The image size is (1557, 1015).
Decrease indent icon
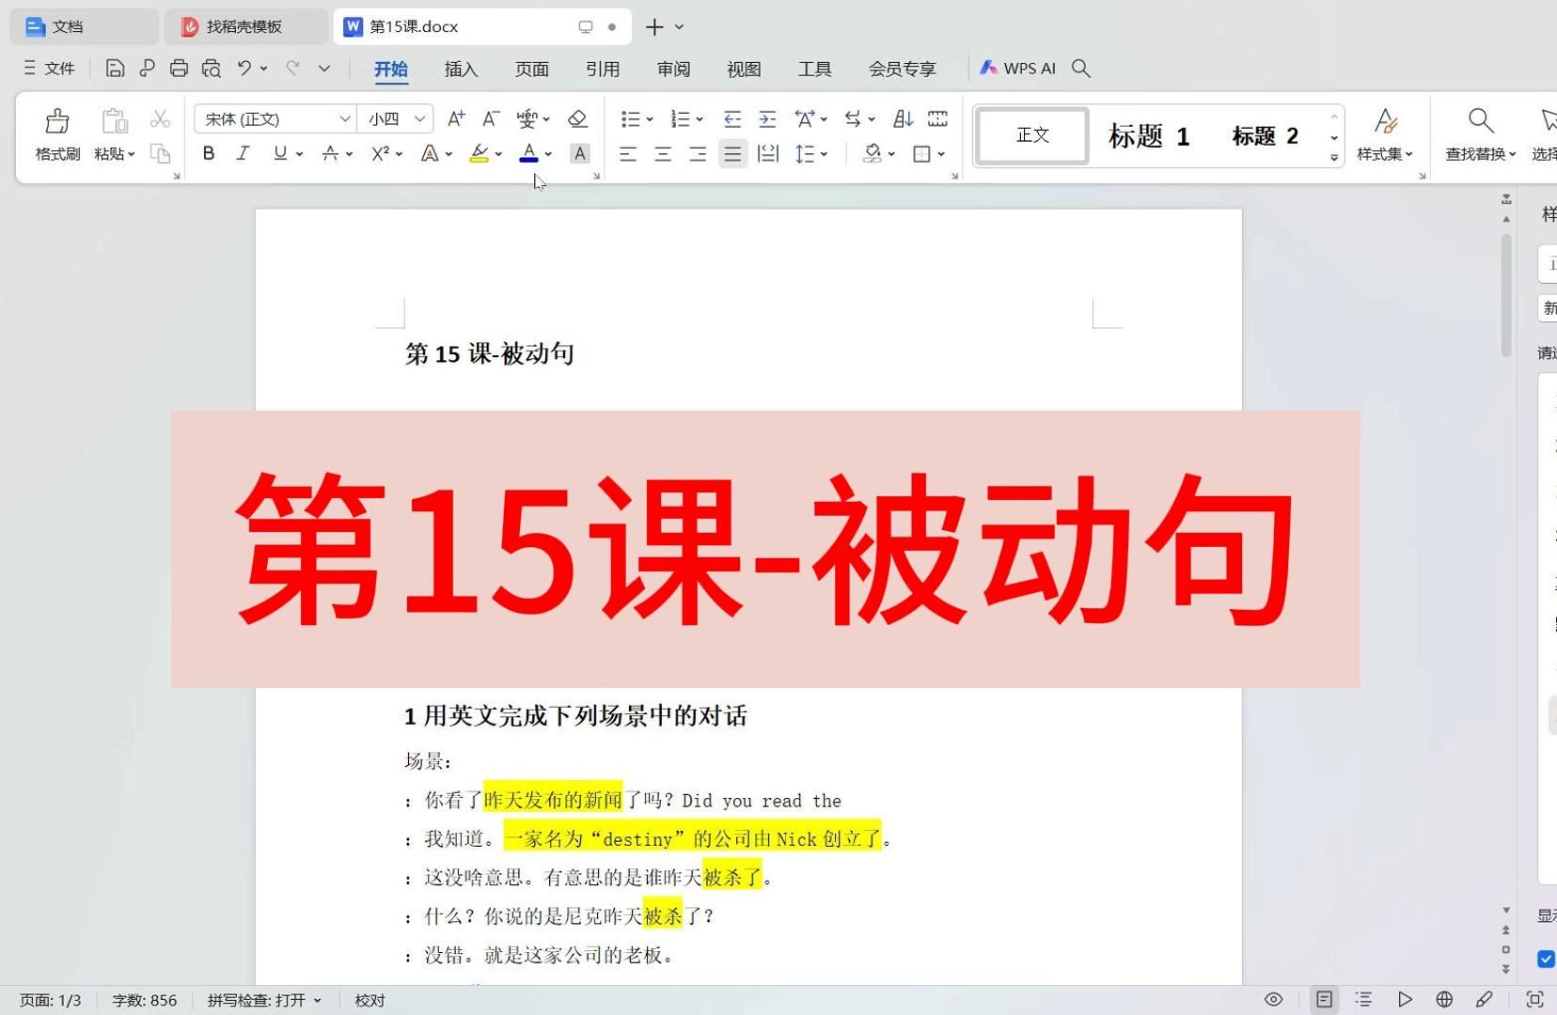pyautogui.click(x=732, y=118)
